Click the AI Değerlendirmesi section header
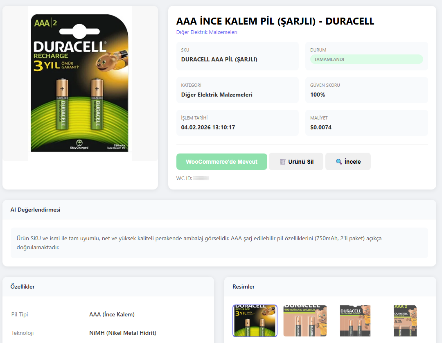442x343 pixels. tap(36, 210)
